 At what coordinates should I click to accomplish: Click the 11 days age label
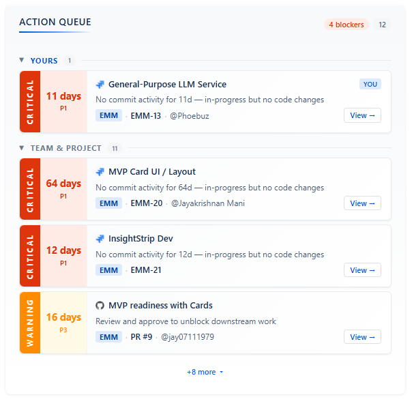pyautogui.click(x=63, y=96)
